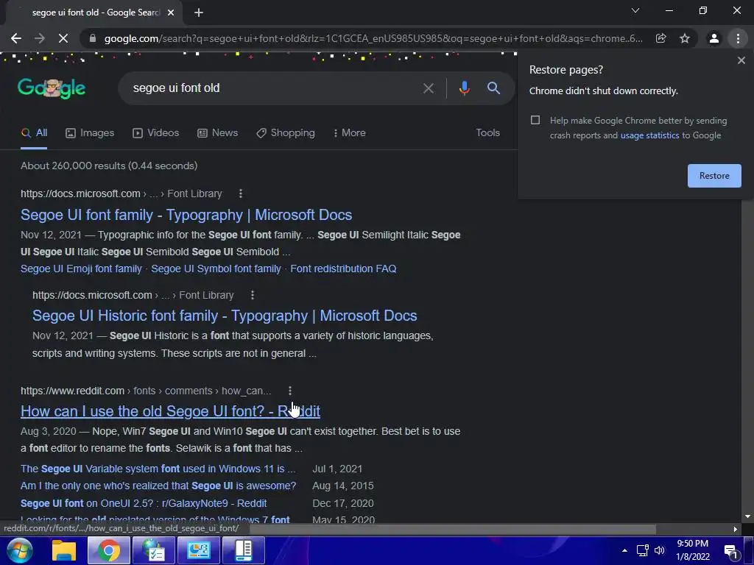Open options for the Reddit result
754x565 pixels.
290,391
